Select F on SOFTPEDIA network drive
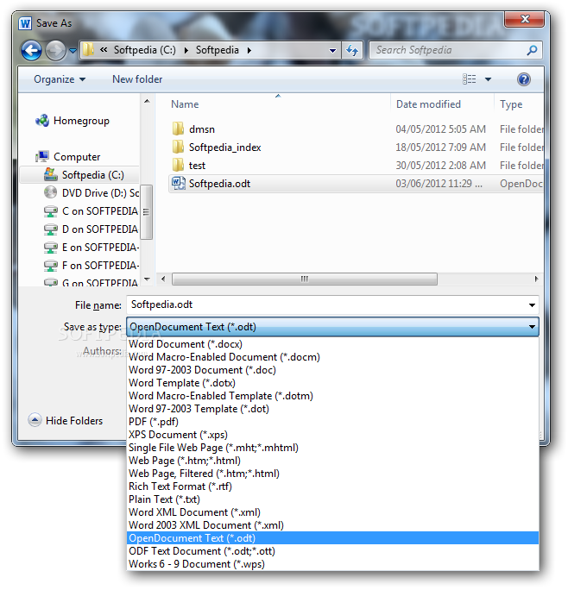Viewport: 568px width, 590px height. point(92,266)
